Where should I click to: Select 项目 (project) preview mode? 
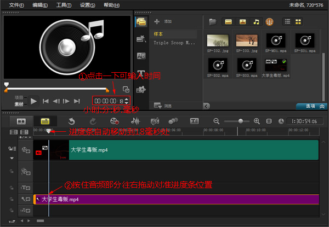19,97
